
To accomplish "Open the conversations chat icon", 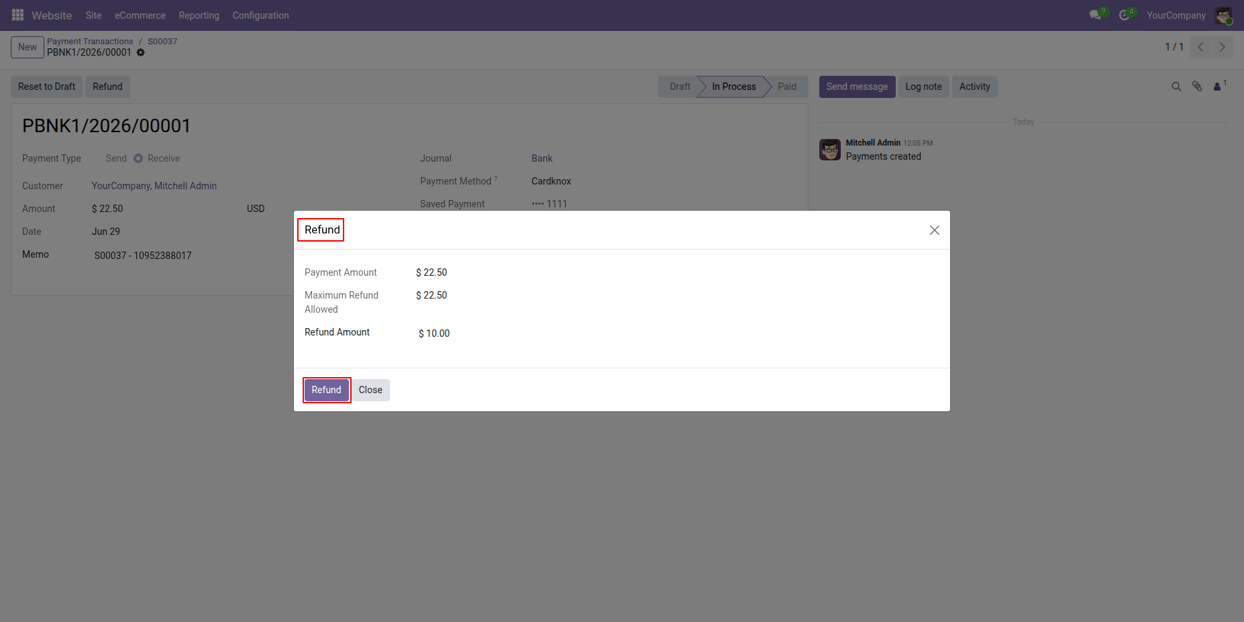I will coord(1096,15).
